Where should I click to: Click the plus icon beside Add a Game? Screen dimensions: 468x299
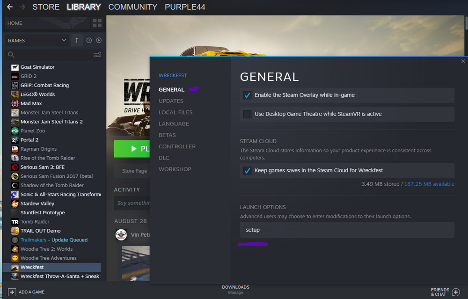pos(12,292)
